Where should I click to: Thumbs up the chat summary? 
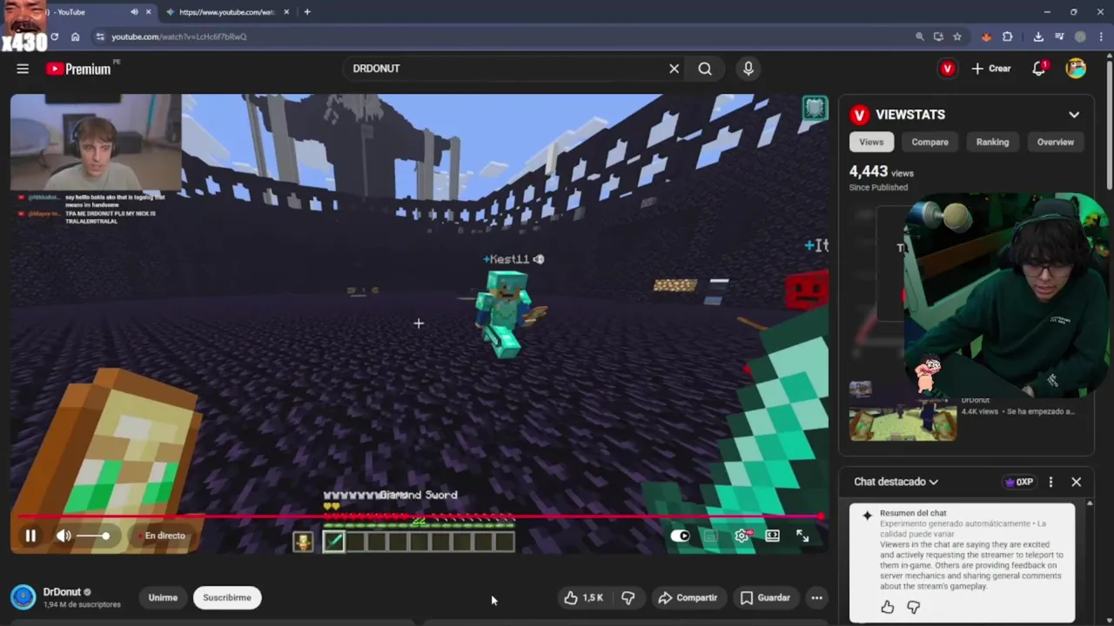click(887, 607)
